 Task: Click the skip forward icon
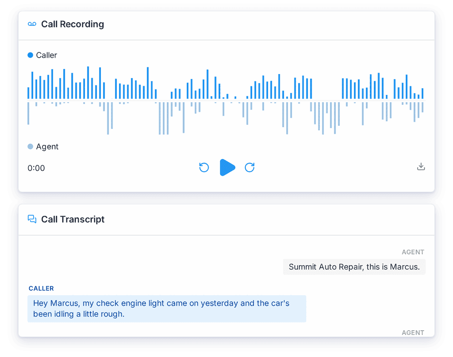tap(249, 168)
